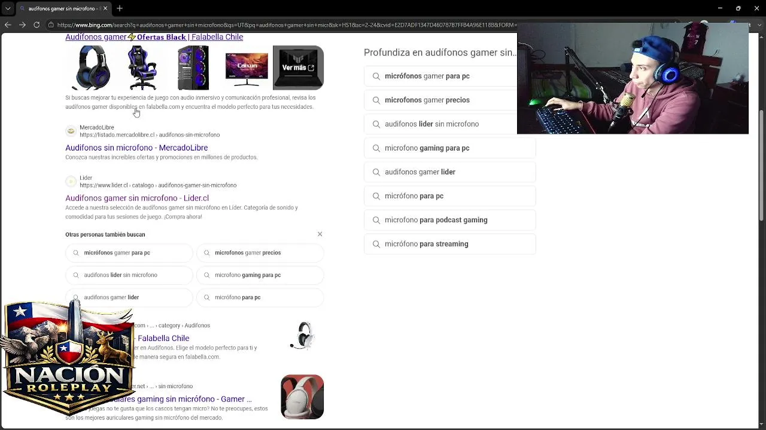Viewport: 766px width, 430px height.
Task: Open the red-and-white headset thumbnail
Action: click(x=302, y=397)
